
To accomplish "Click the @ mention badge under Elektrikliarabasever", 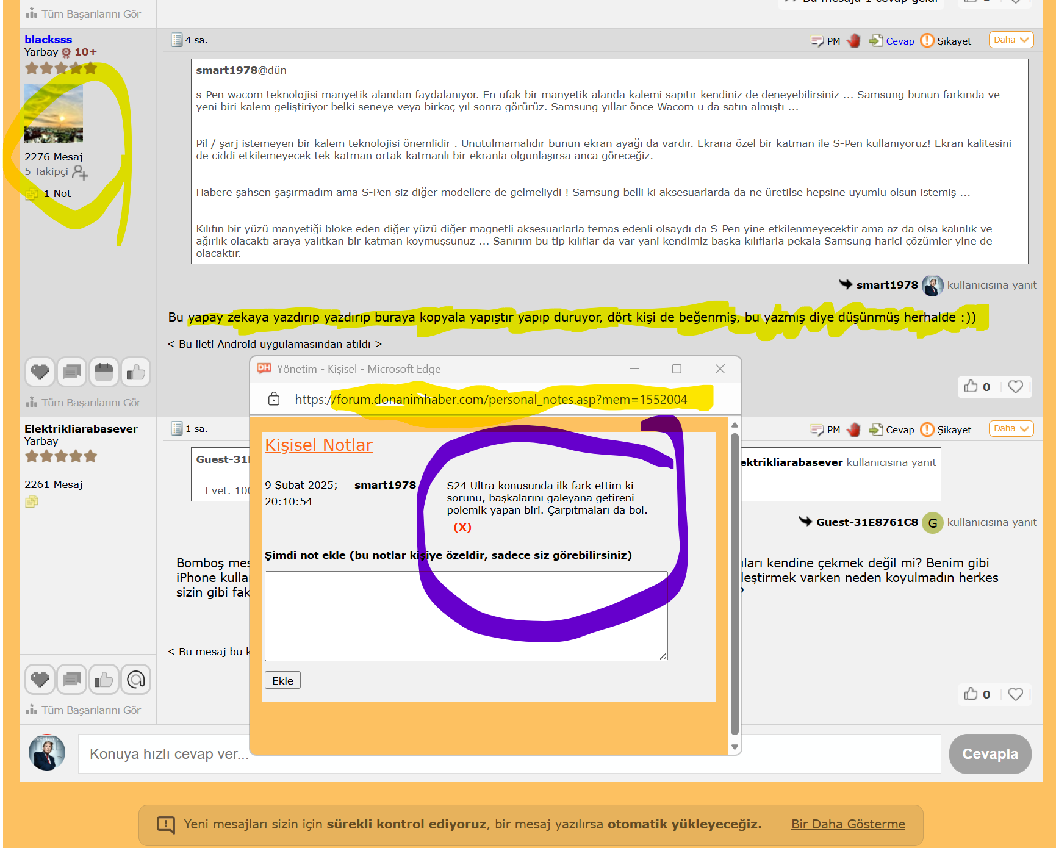I will click(135, 680).
